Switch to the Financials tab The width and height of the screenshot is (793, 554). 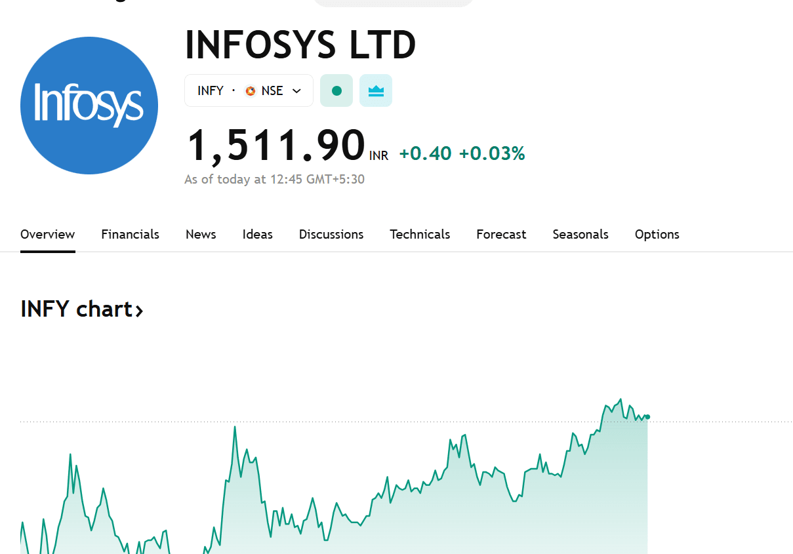[x=130, y=234]
